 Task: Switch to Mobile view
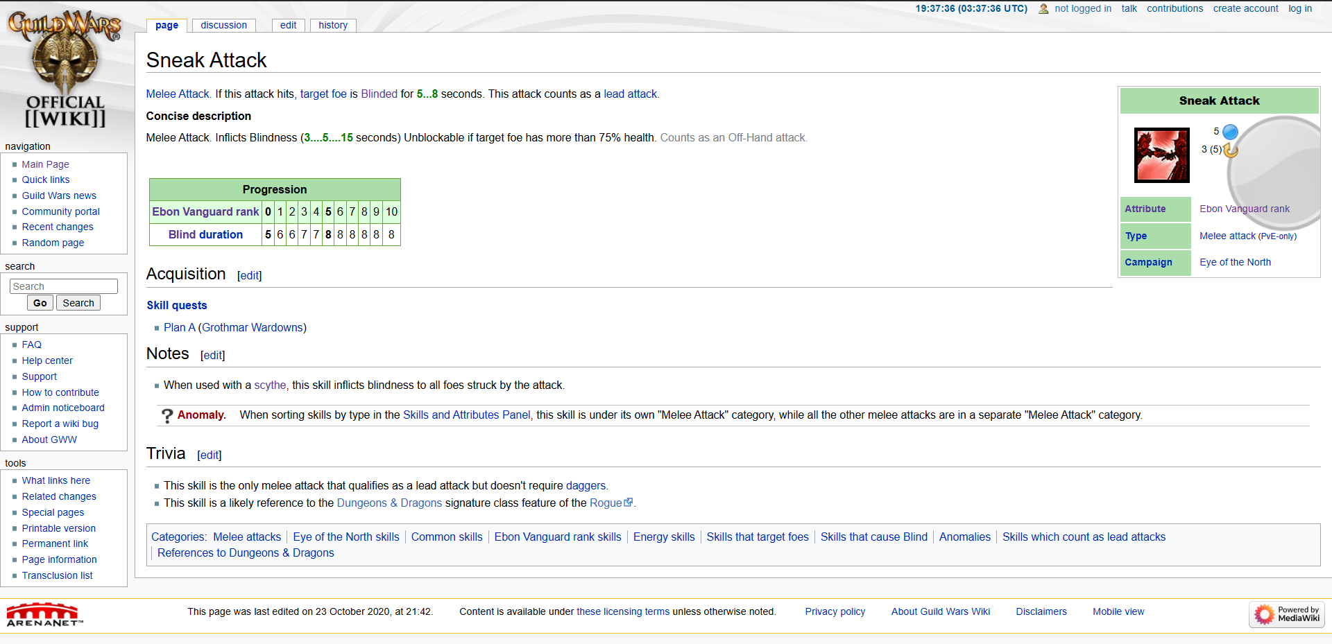tap(1118, 611)
